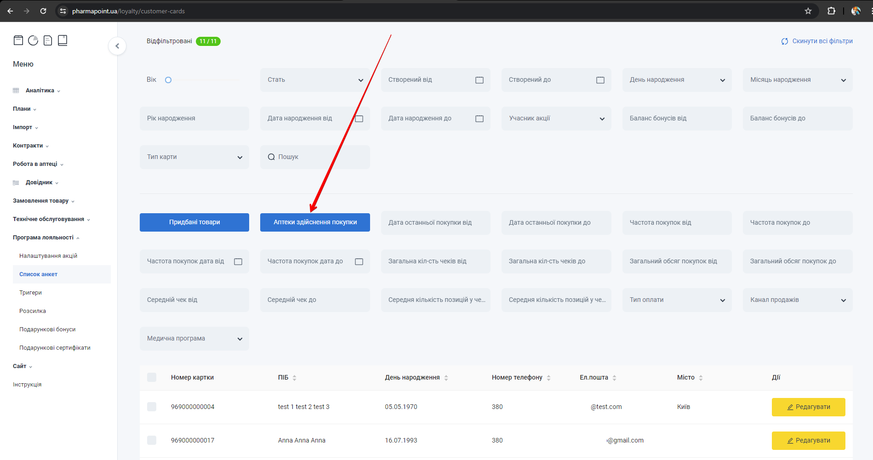Check the row checkbox for Anna Anna Anna
The image size is (873, 460).
[152, 440]
